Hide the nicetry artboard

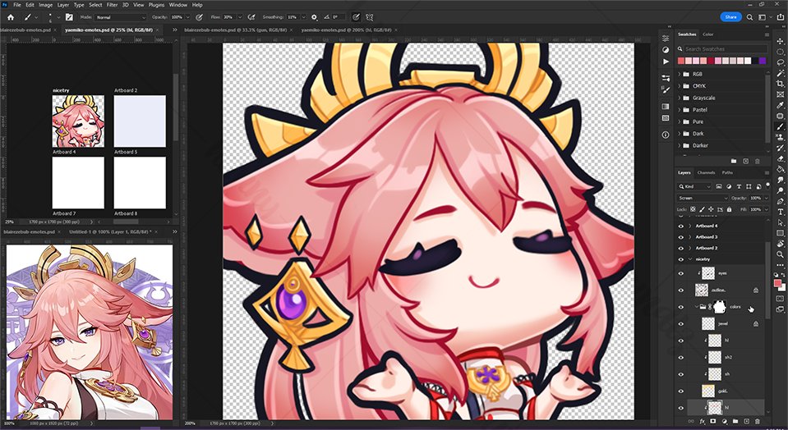click(681, 259)
